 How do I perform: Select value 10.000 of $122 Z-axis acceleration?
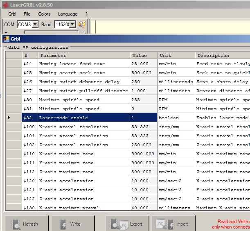144,199
